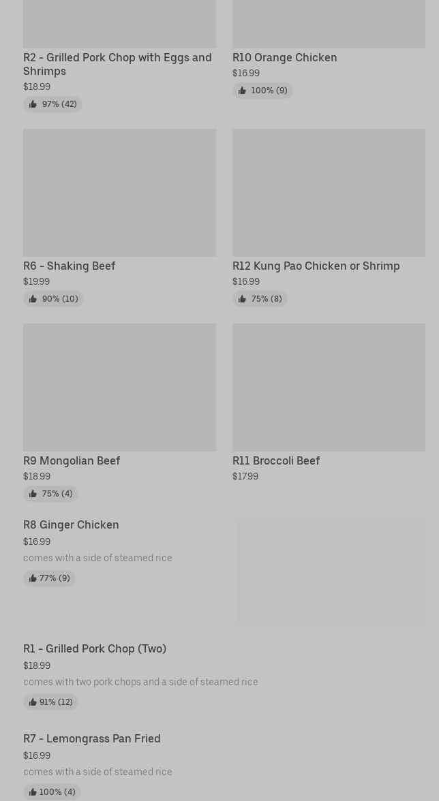The height and width of the screenshot is (801, 439).
Task: Click thumbs-up icon under R12 Kung Pao Chicken
Action: point(242,299)
